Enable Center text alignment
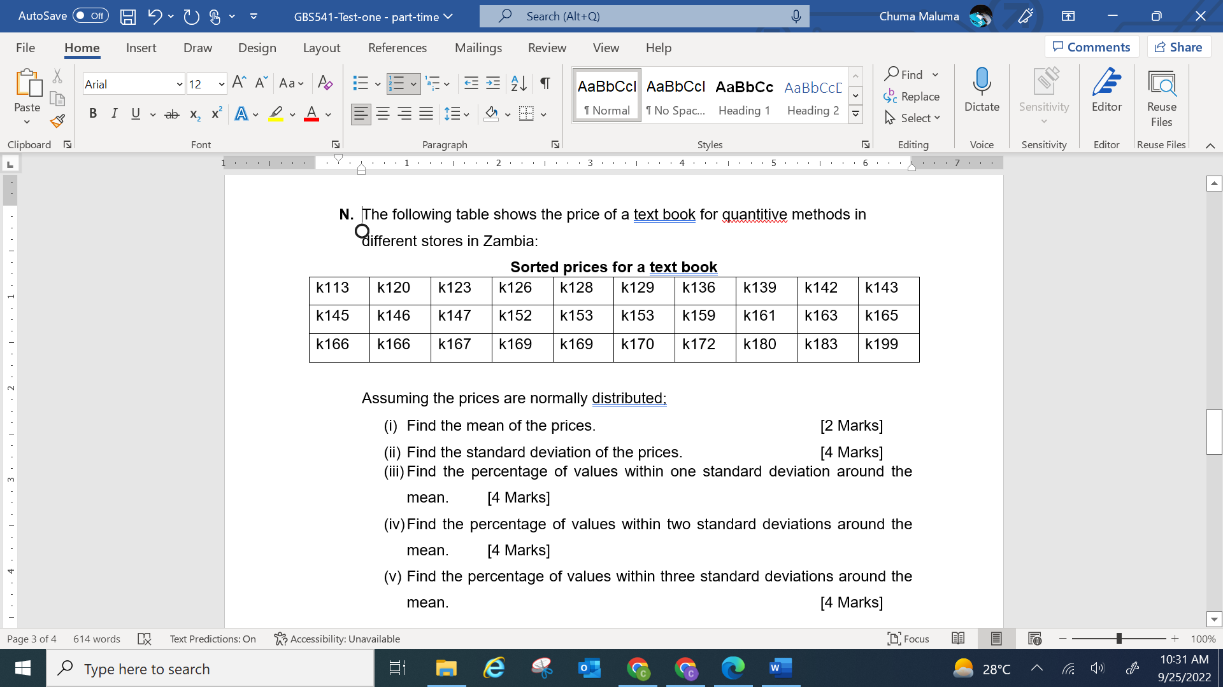The width and height of the screenshot is (1223, 687). [x=383, y=113]
